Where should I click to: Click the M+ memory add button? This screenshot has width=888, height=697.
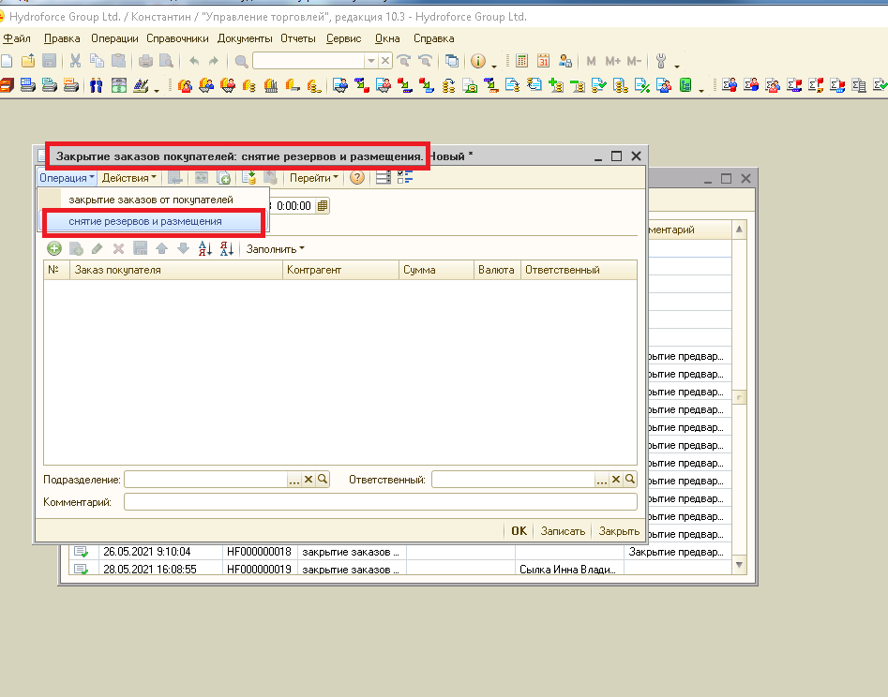612,61
